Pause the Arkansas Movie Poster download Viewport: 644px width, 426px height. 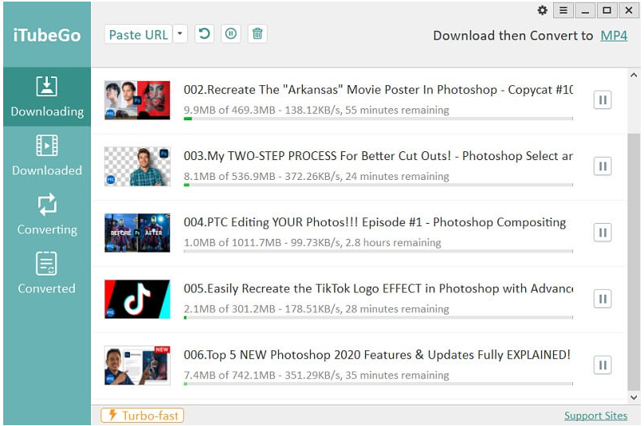[603, 100]
